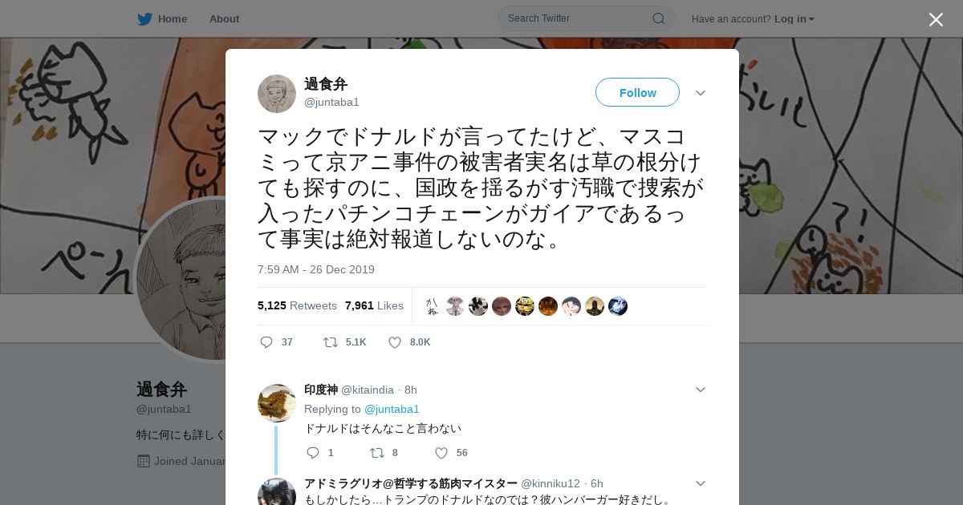Expand options chevron on kinniku12's reply

coord(701,483)
